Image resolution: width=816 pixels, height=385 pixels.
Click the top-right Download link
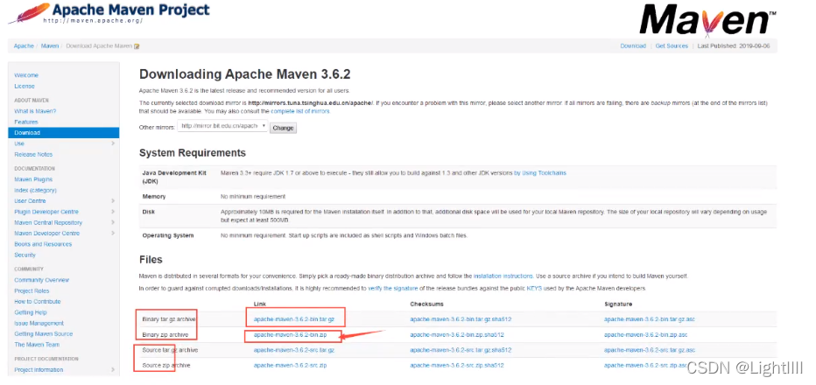[x=633, y=46]
